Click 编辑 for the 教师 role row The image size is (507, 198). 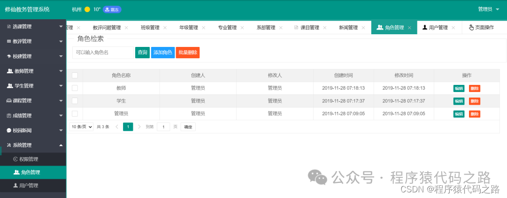[x=459, y=89]
